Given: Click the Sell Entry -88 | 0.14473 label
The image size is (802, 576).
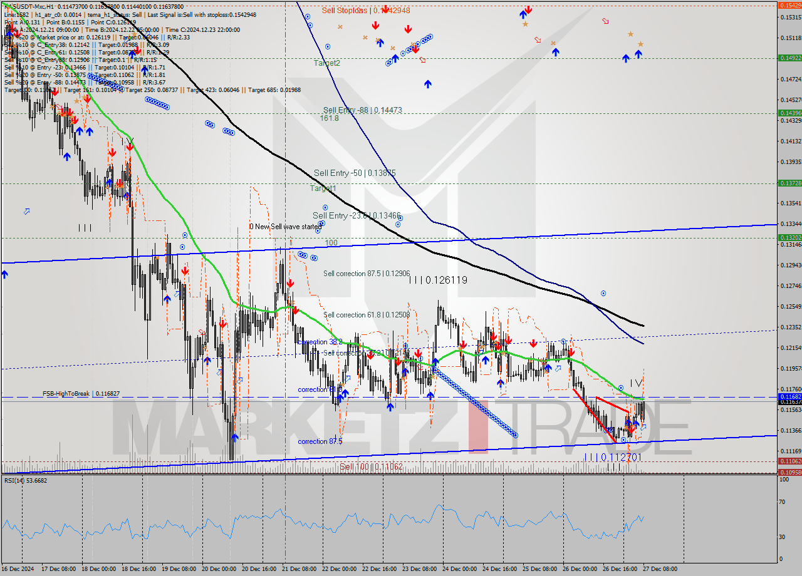Looking at the screenshot, I should pos(363,110).
